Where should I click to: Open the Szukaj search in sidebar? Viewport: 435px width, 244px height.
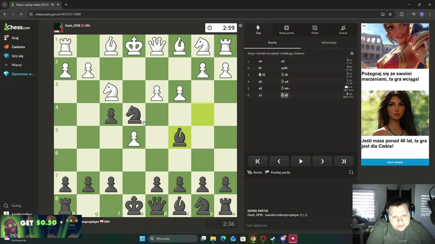(x=13, y=205)
